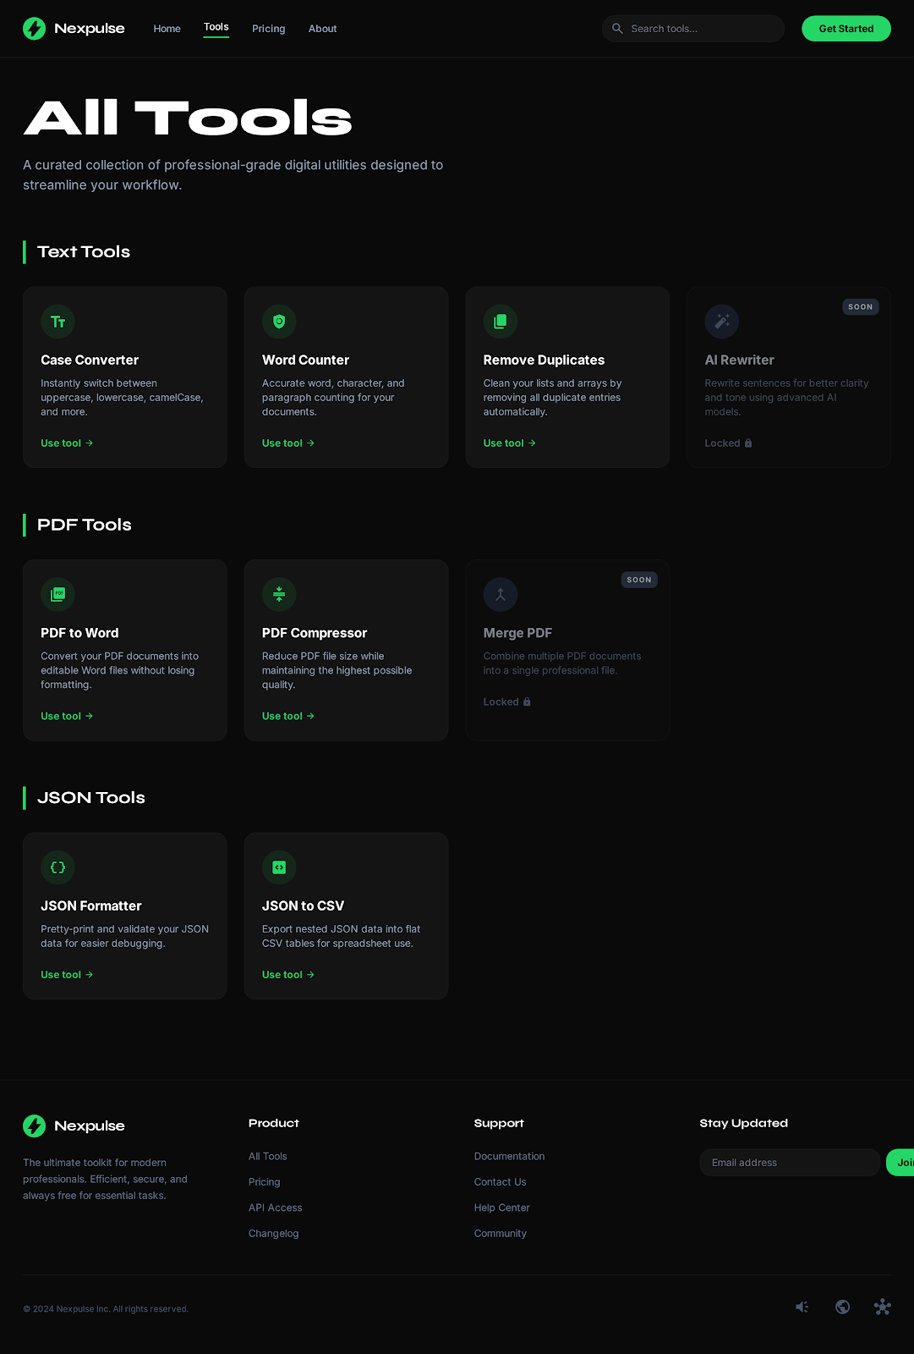
Task: Click the footer Nexpulse lightning logo
Action: [x=34, y=1126]
